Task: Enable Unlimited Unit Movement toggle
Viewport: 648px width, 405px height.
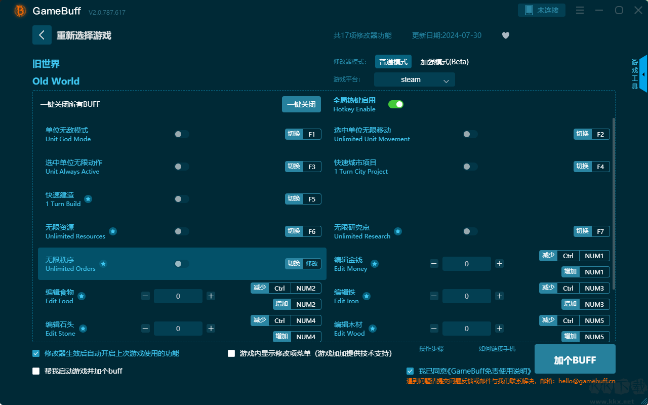Action: [470, 134]
